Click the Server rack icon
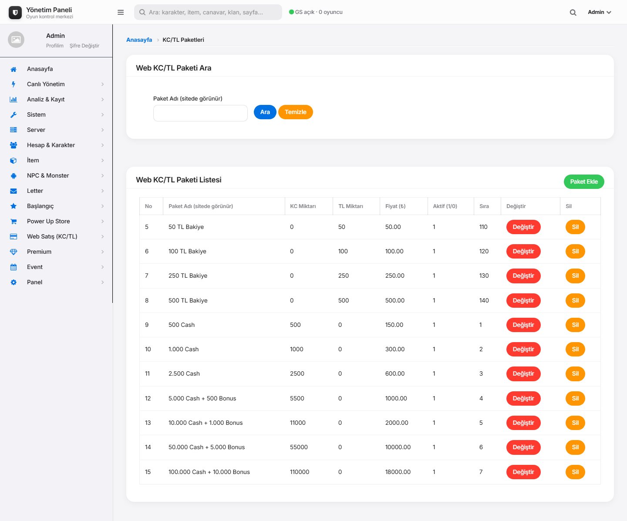Viewport: 627px width, 521px height. (x=13, y=130)
